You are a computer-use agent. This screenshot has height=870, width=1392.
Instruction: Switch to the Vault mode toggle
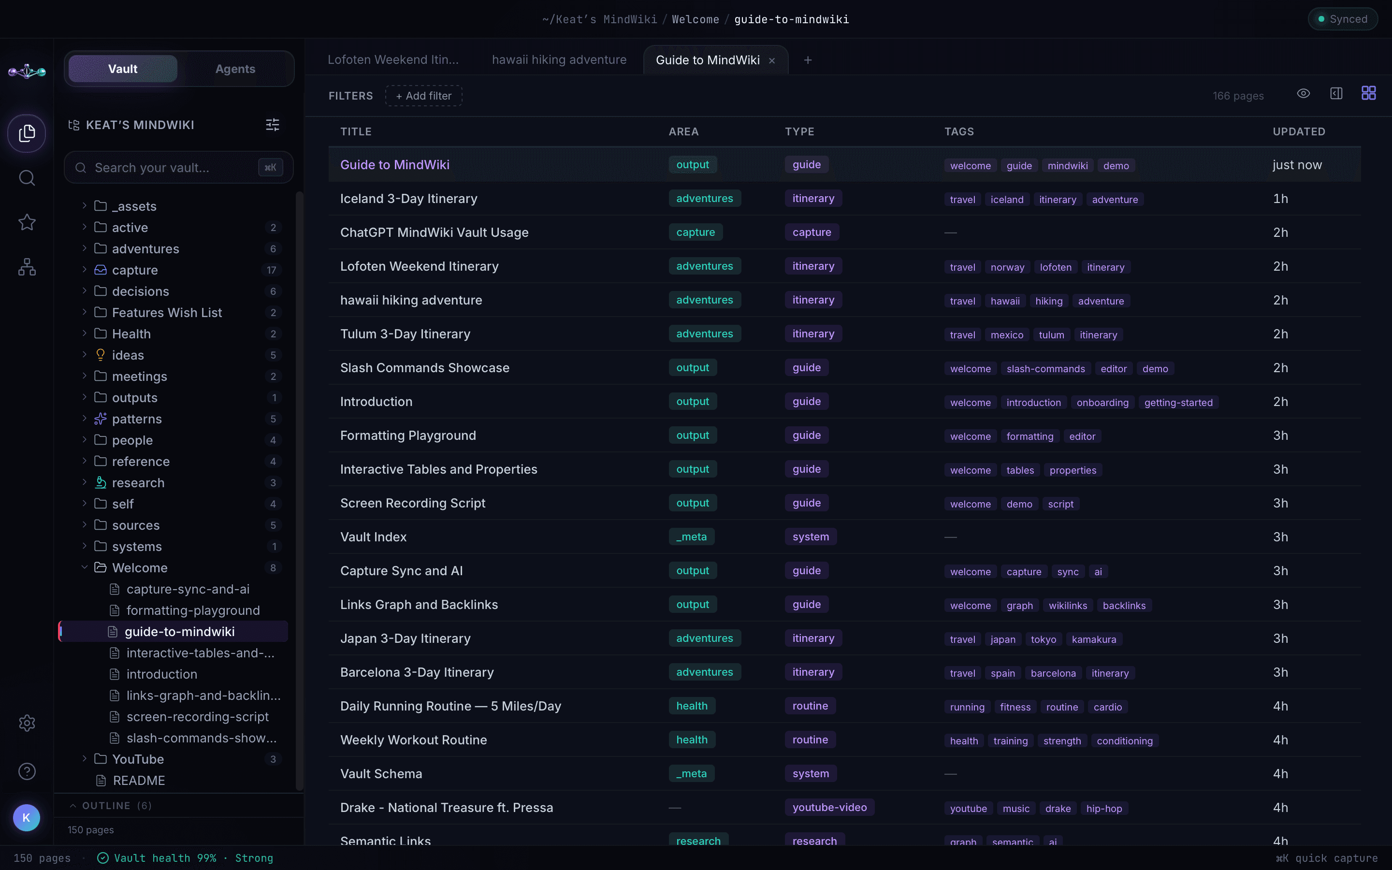click(x=122, y=69)
